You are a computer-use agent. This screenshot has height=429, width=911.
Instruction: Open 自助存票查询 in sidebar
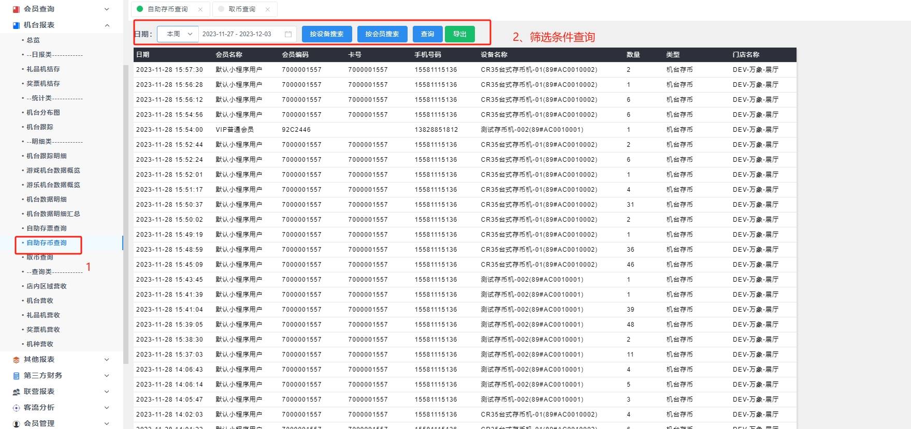(47, 228)
